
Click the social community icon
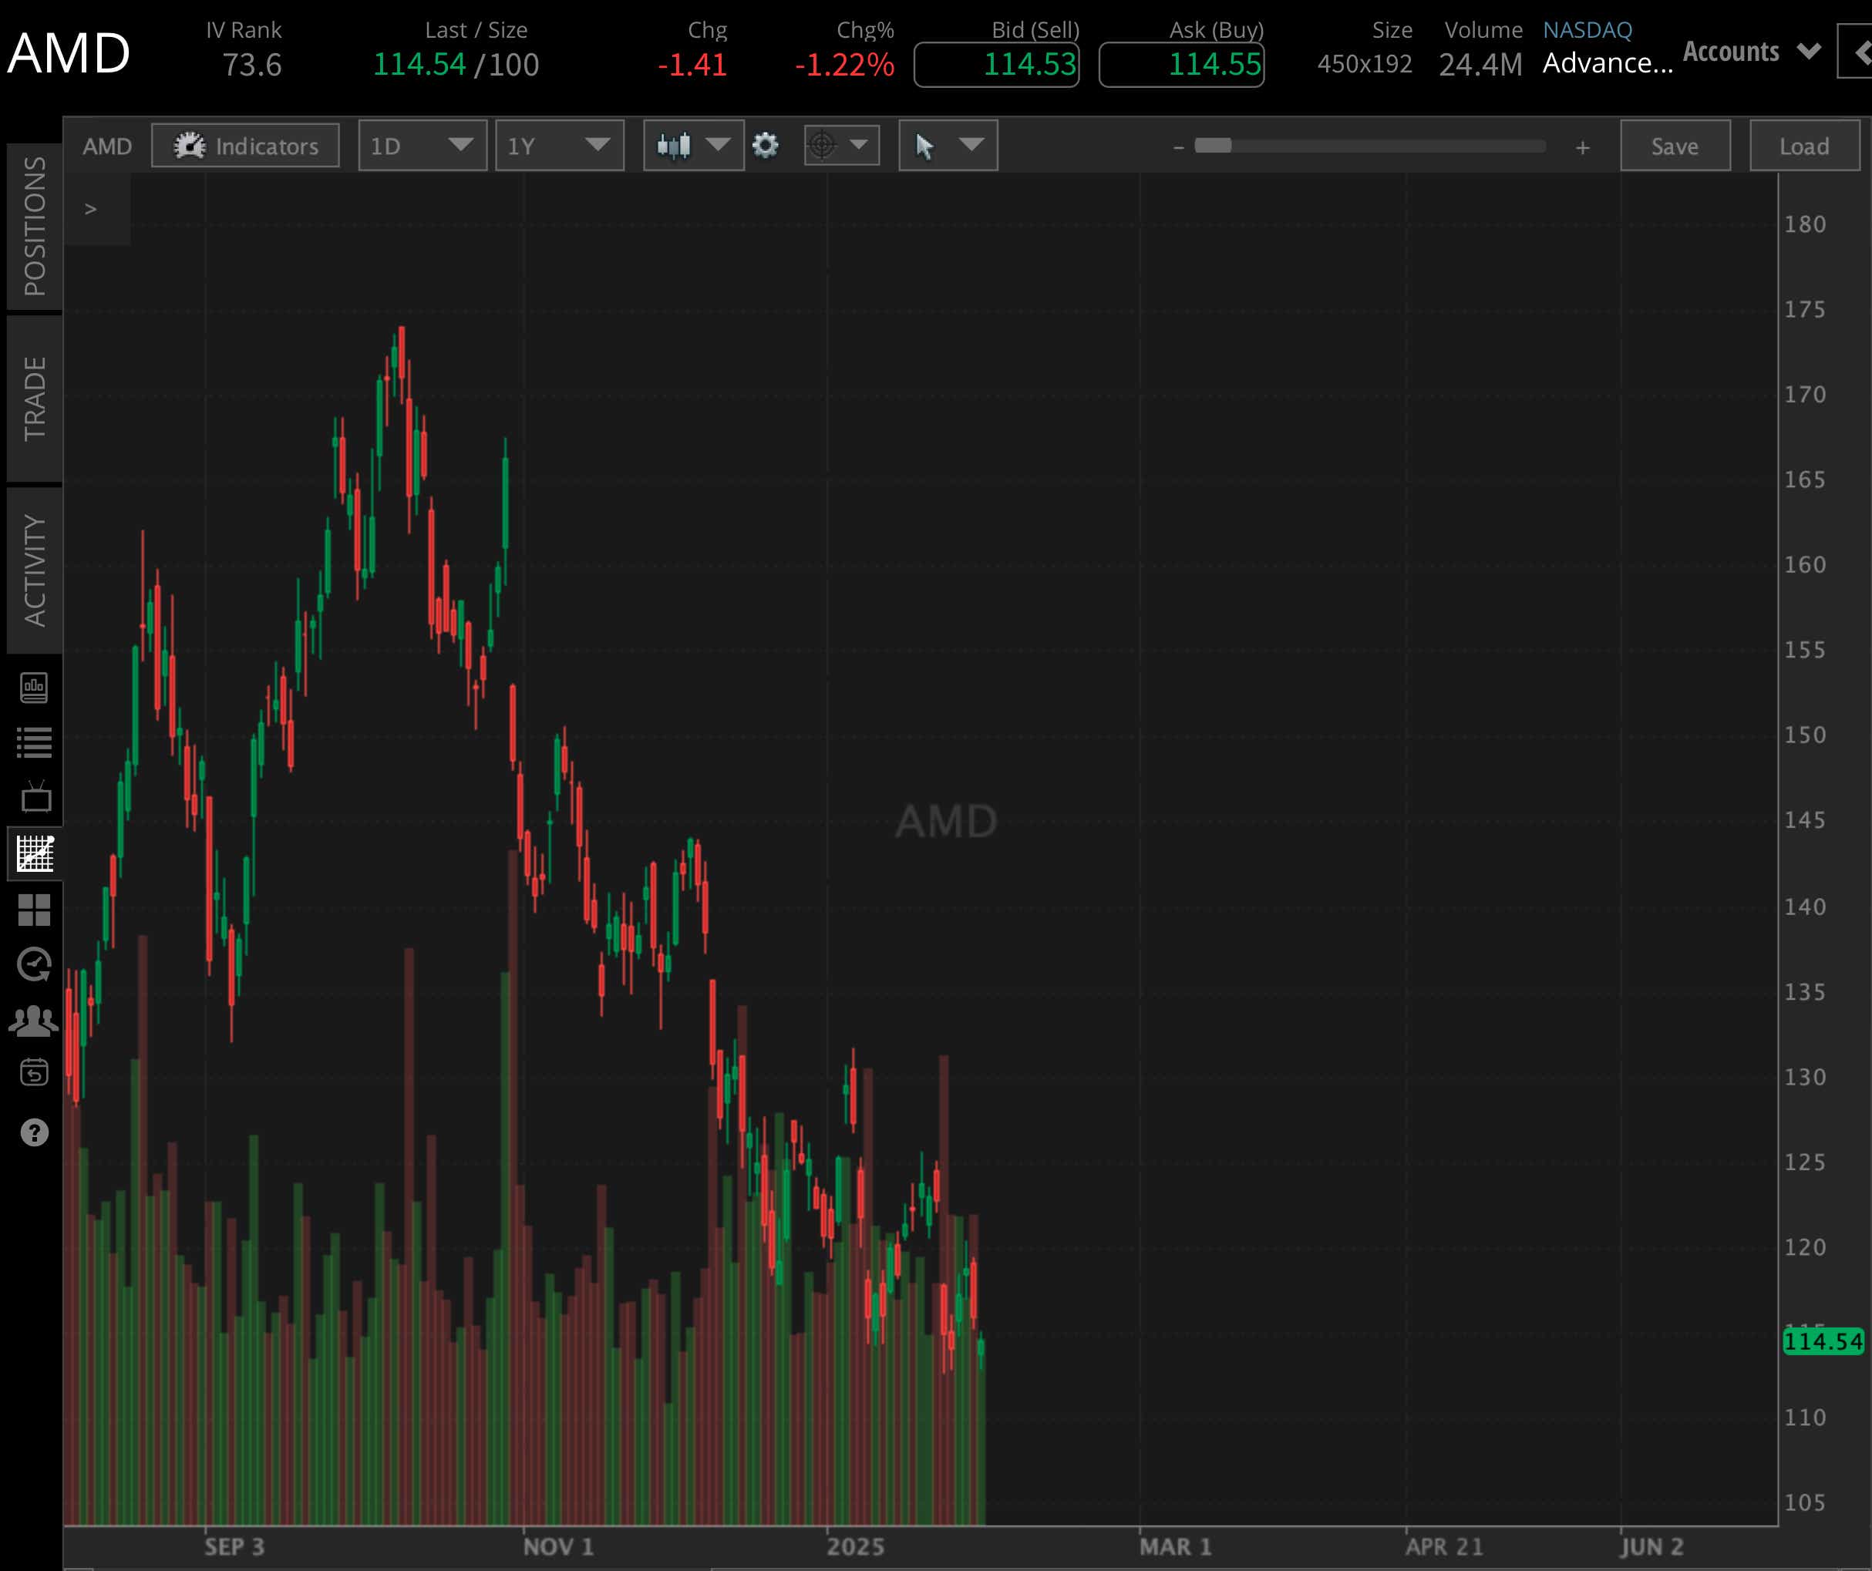tap(35, 1018)
